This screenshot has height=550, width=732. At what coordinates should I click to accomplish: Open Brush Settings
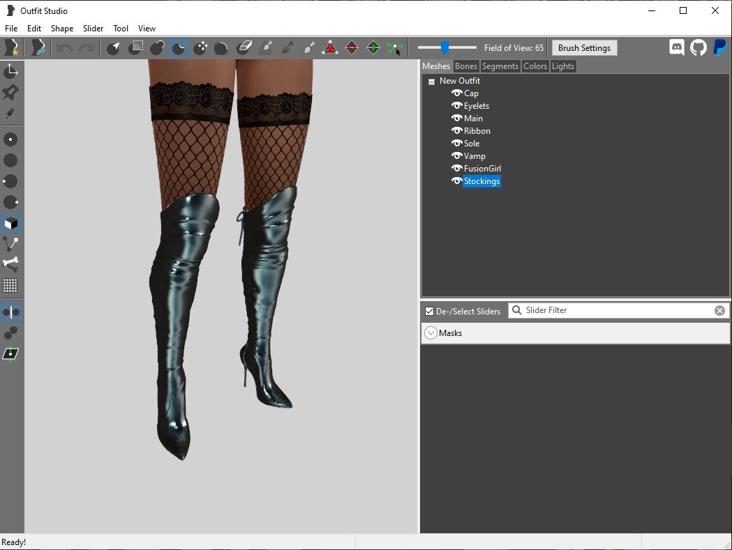(x=584, y=48)
